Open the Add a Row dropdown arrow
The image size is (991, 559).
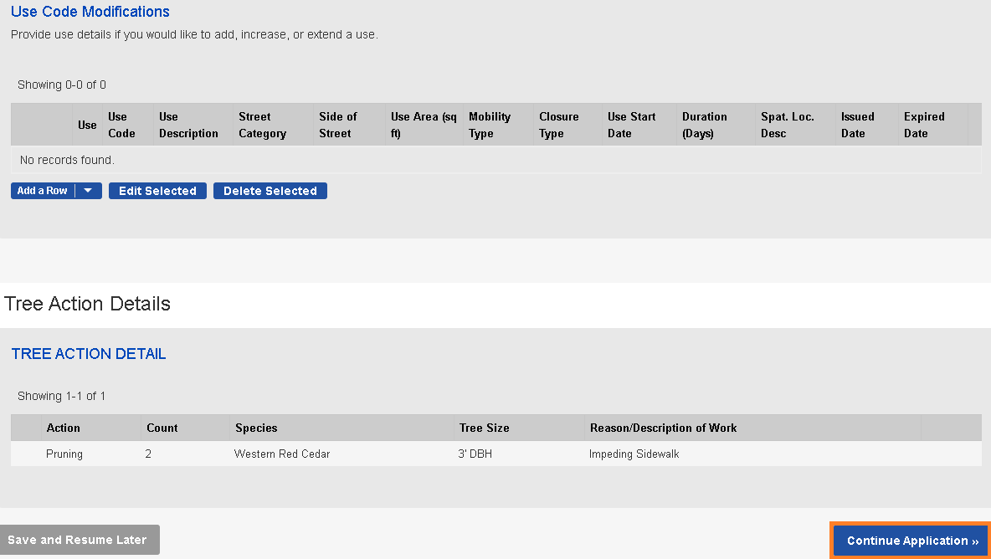point(89,191)
